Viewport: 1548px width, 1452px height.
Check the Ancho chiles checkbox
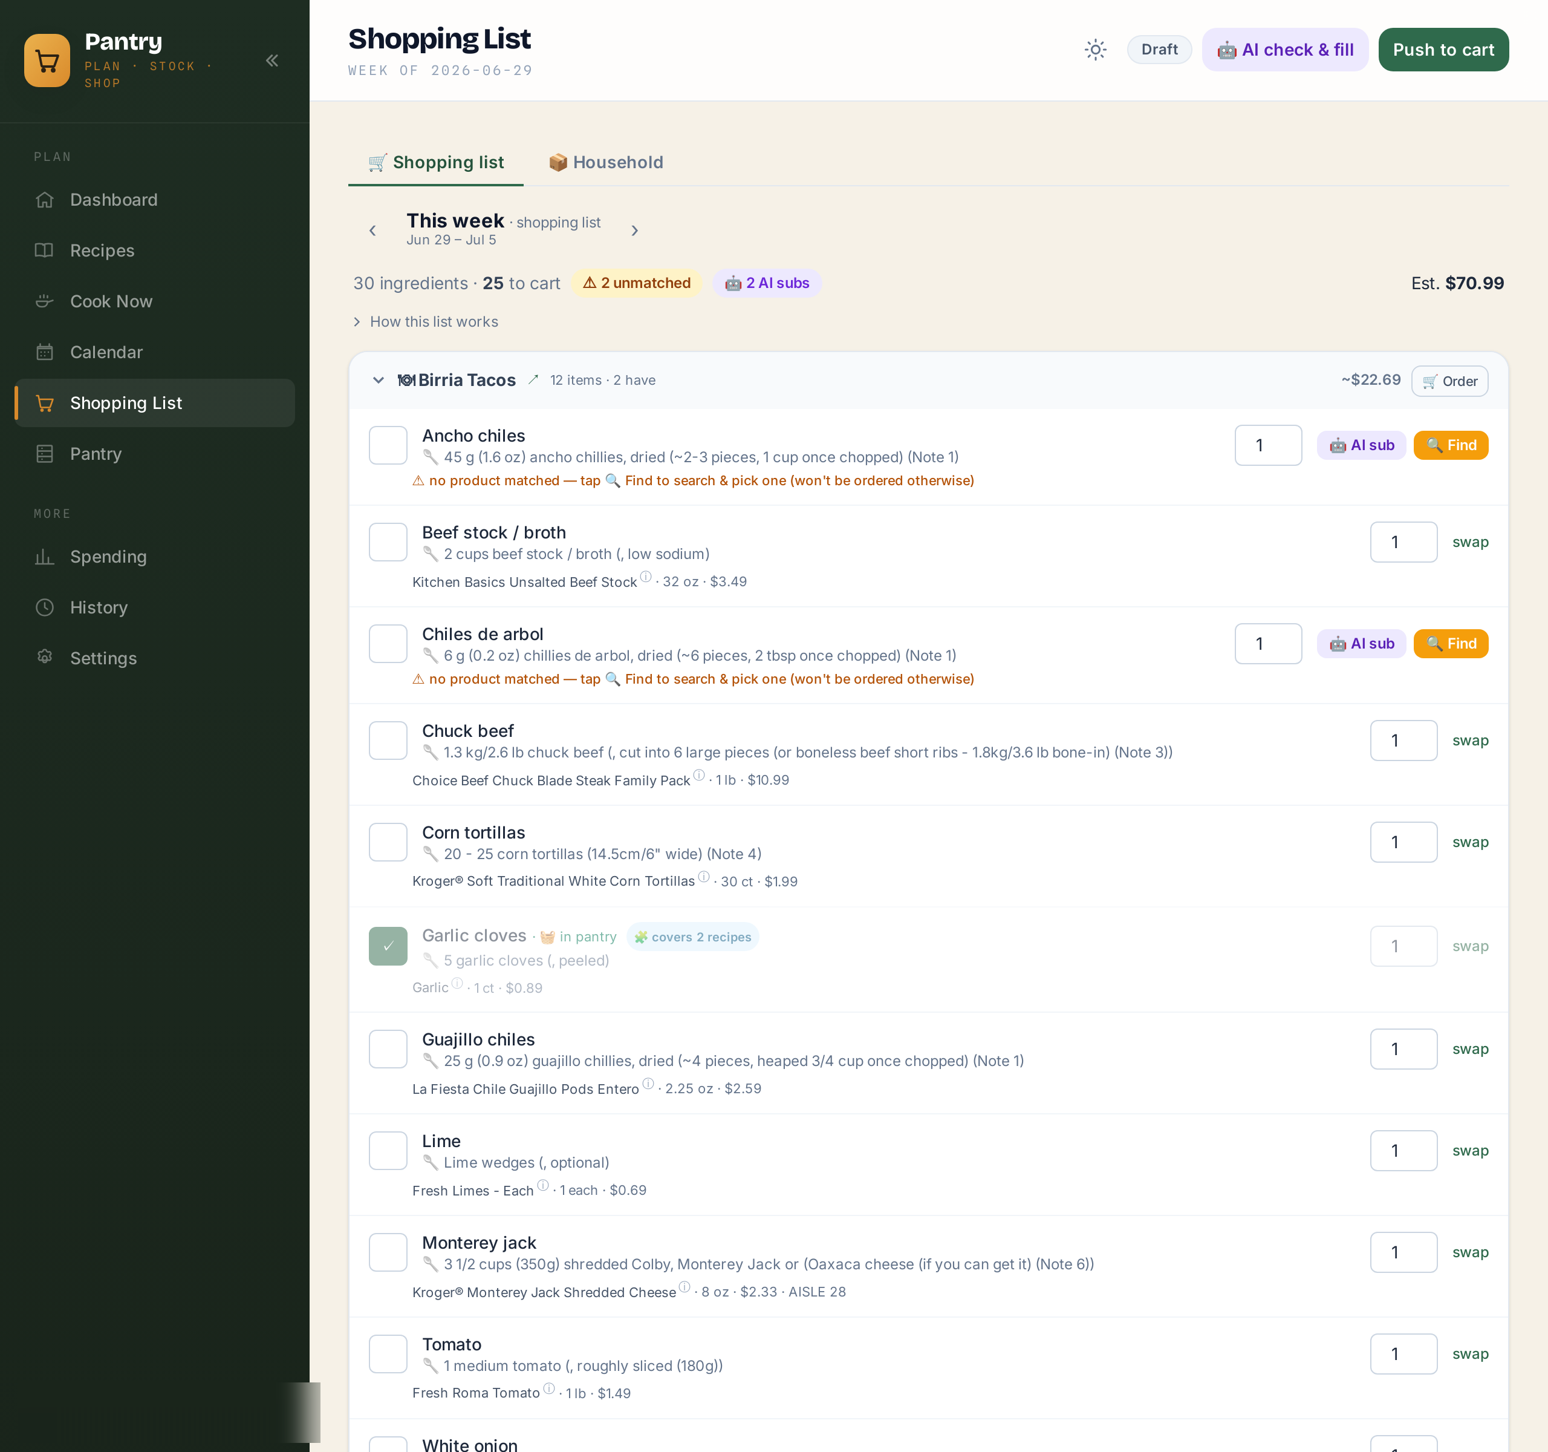[x=388, y=445]
